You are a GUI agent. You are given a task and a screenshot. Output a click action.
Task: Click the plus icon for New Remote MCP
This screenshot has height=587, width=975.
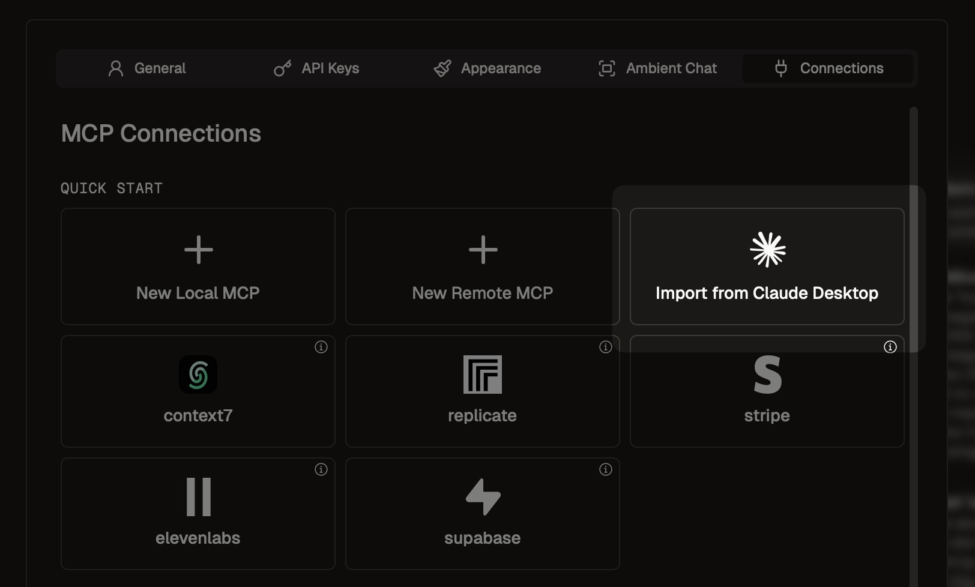coord(483,250)
